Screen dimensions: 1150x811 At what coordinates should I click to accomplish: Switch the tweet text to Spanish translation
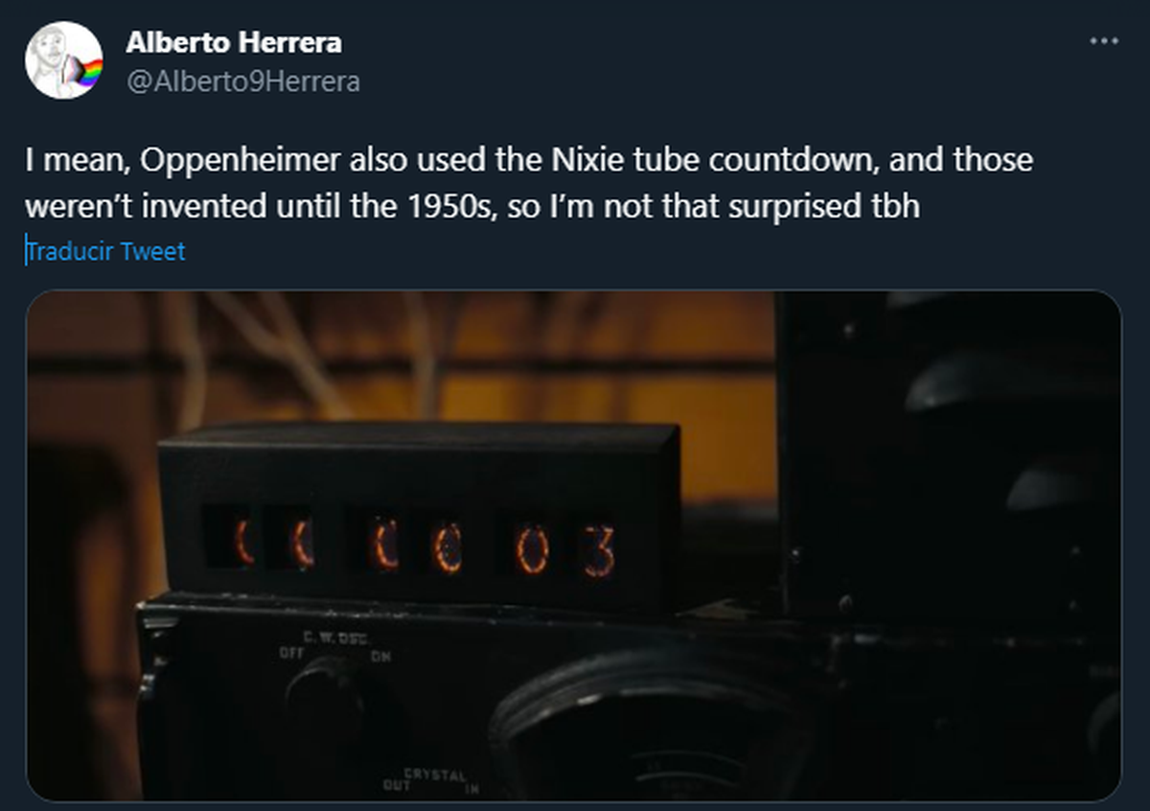pos(103,252)
